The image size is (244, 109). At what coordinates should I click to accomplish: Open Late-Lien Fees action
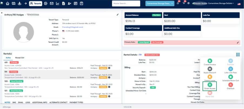click(230, 69)
